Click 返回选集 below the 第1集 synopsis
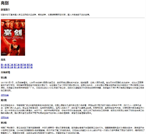 pyautogui.click(x=5, y=95)
